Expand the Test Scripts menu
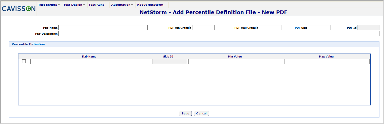The height and width of the screenshot is (124, 384). [x=49, y=5]
